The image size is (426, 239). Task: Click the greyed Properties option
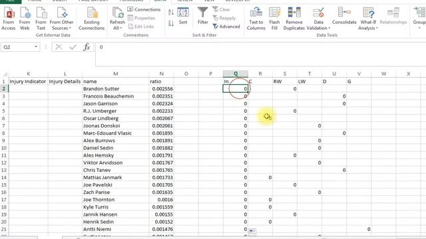[x=141, y=18]
